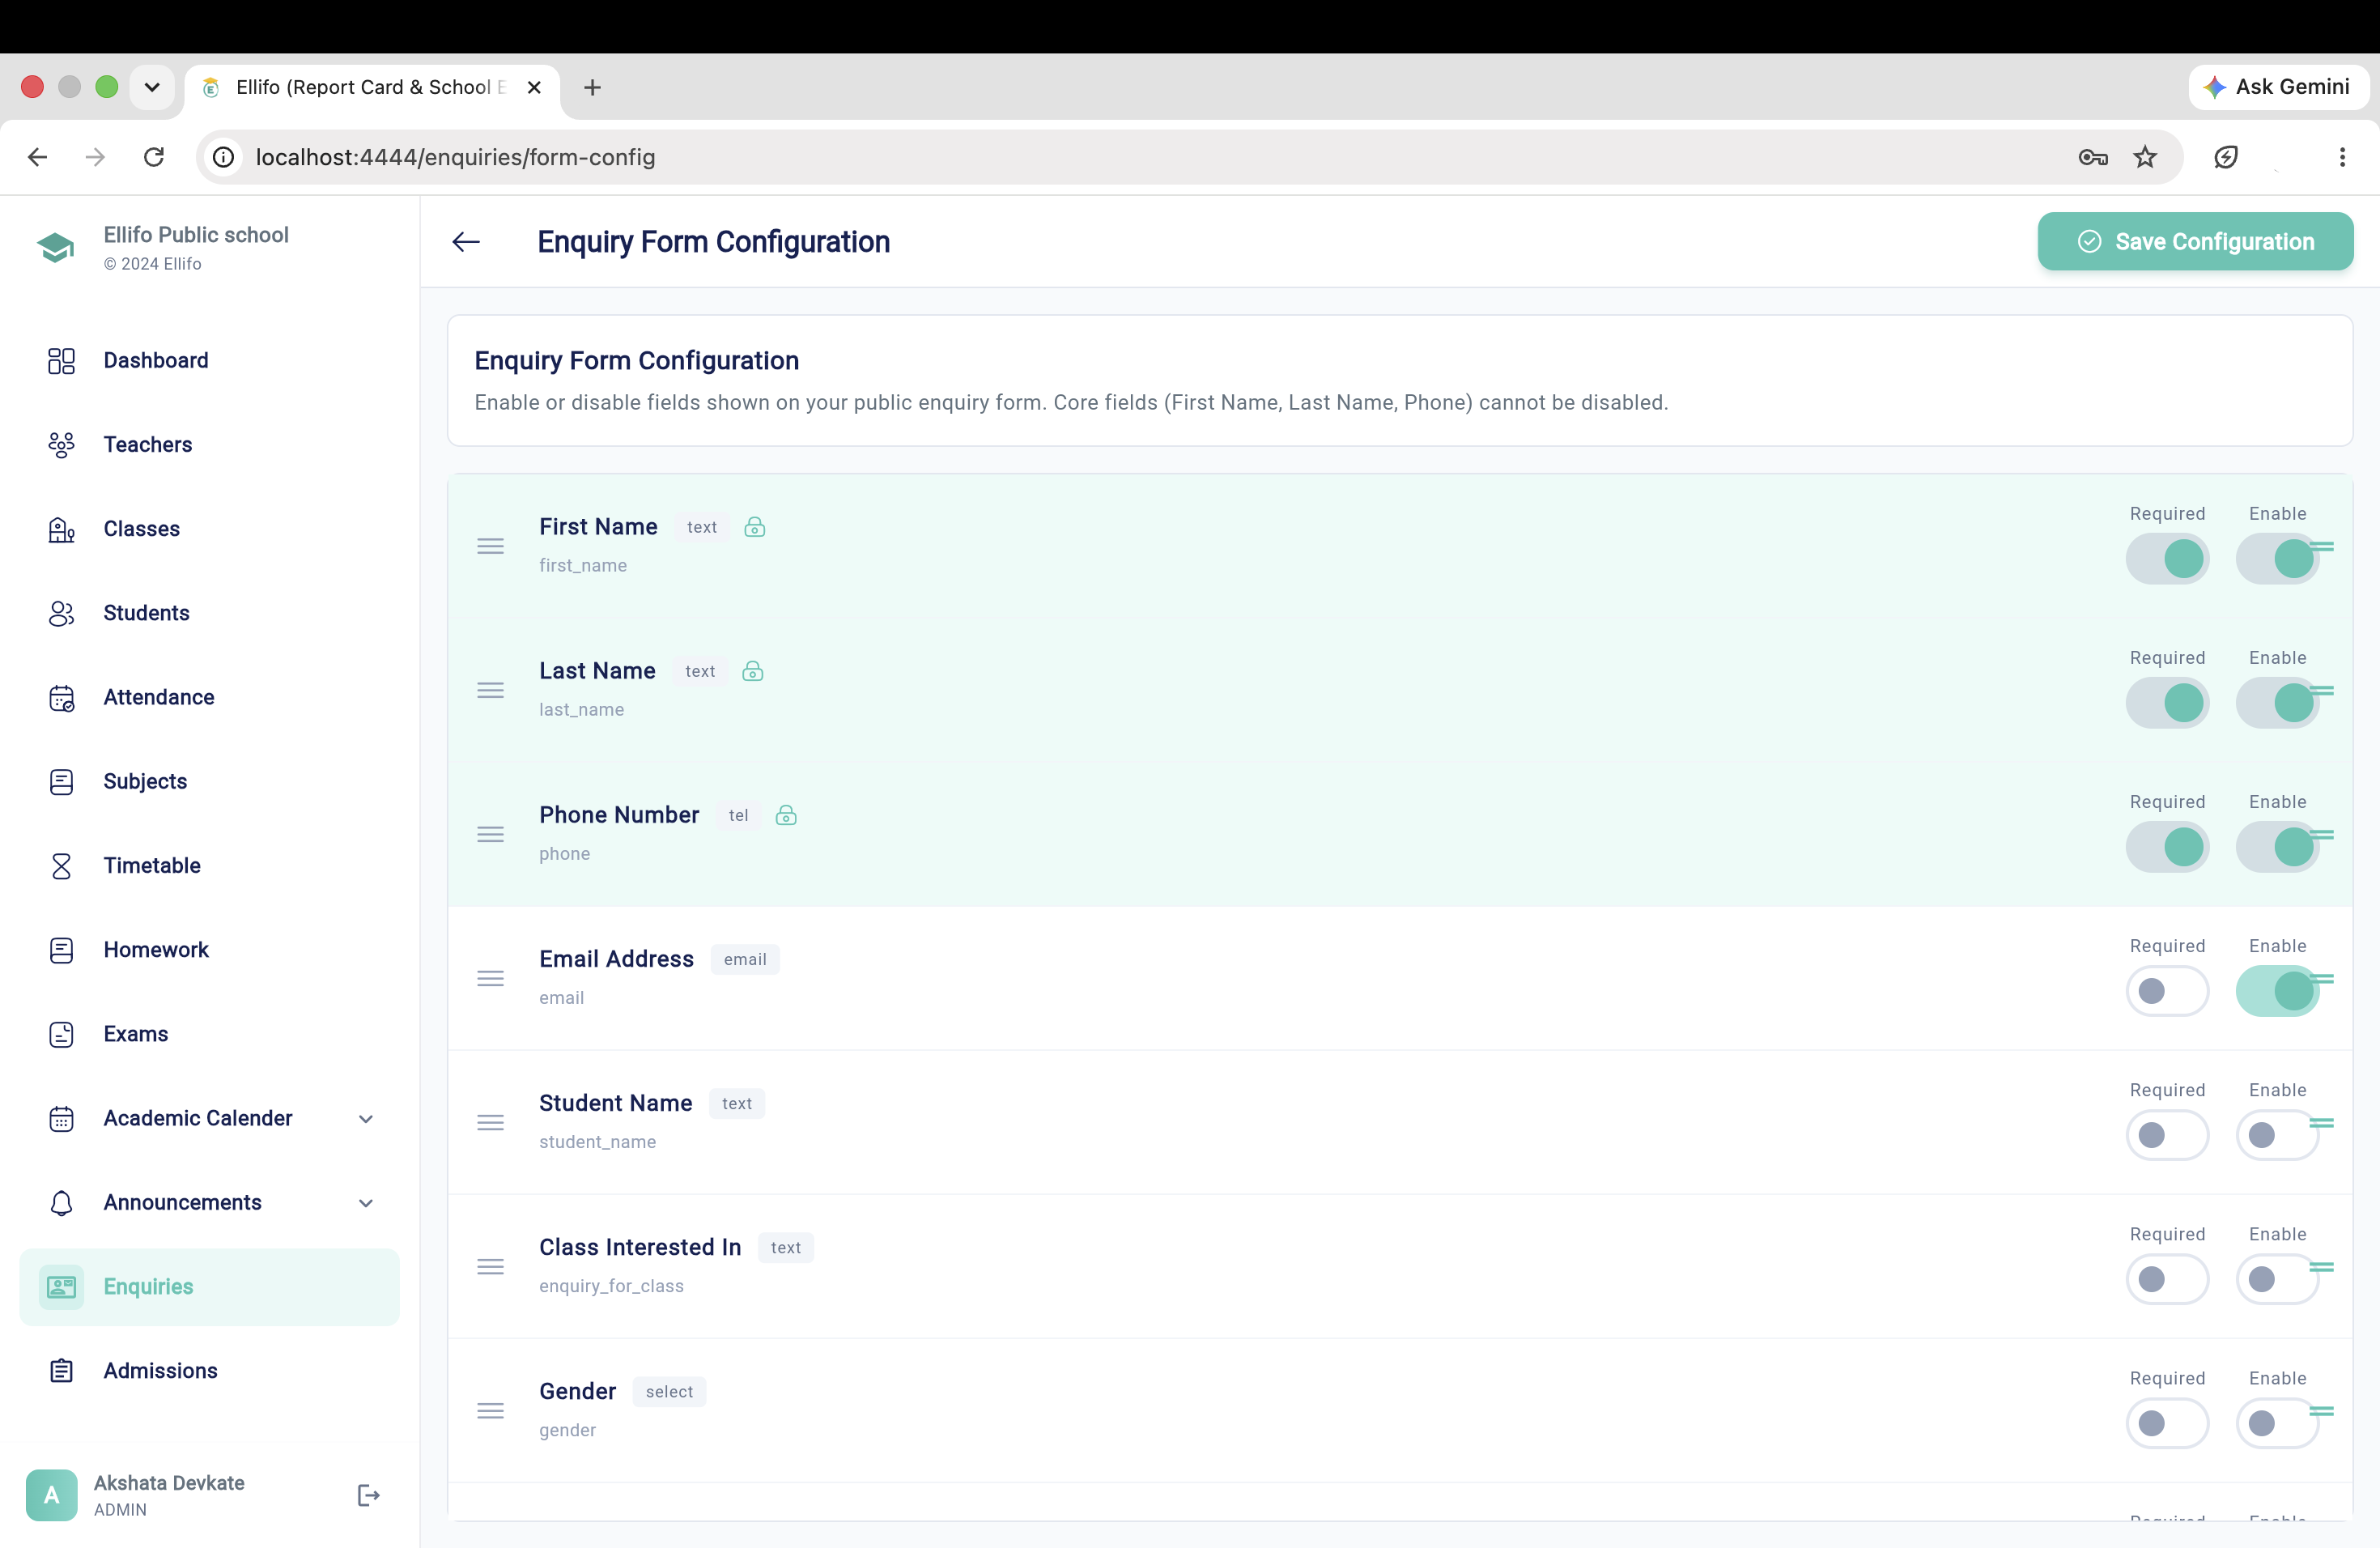This screenshot has width=2380, height=1548.
Task: Click the drag handle for Email Address row
Action: click(490, 978)
